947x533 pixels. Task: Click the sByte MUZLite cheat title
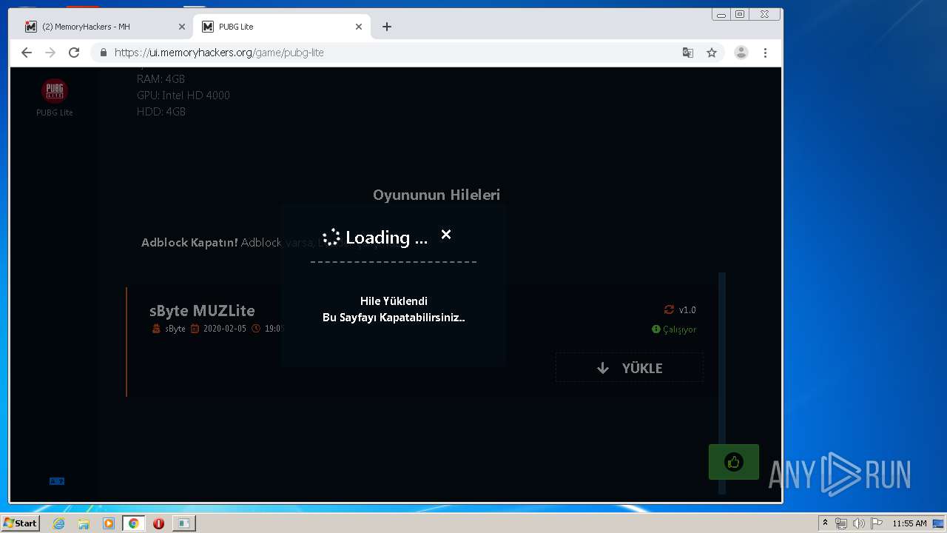202,310
